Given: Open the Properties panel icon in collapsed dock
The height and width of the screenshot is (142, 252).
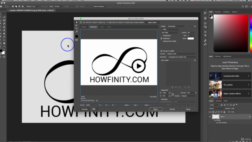Looking at the screenshot, I should coord(205,19).
